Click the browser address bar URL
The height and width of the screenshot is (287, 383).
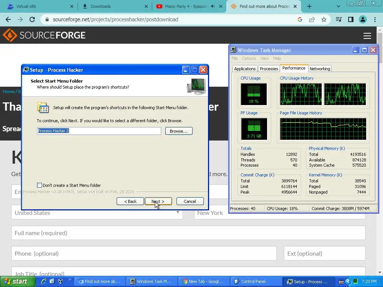tap(116, 19)
